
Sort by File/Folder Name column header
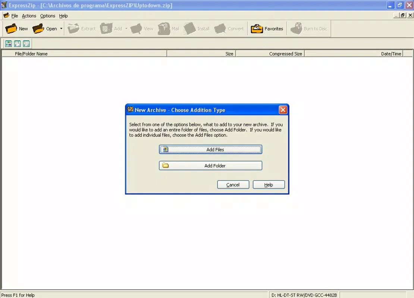pyautogui.click(x=84, y=54)
